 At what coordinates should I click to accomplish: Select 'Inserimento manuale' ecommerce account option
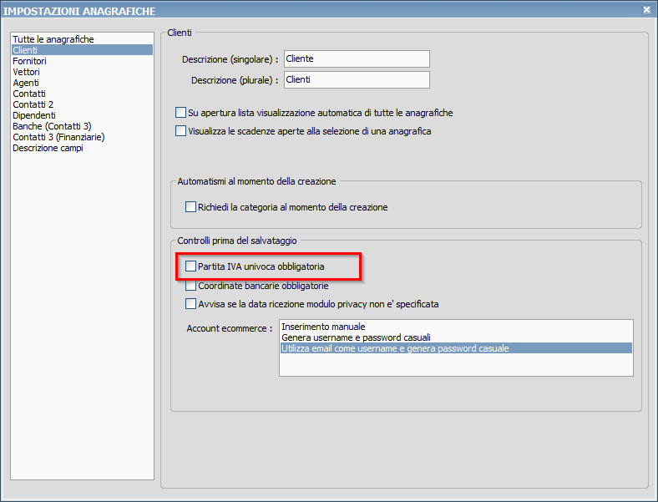324,326
